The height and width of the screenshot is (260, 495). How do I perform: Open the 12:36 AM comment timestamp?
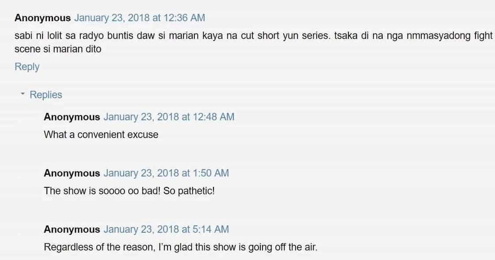pos(139,18)
